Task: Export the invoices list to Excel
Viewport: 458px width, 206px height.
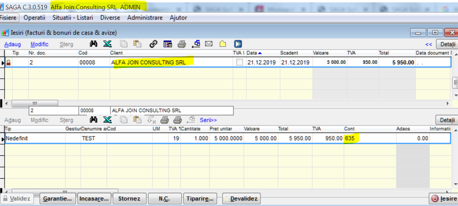Action: pos(108,44)
